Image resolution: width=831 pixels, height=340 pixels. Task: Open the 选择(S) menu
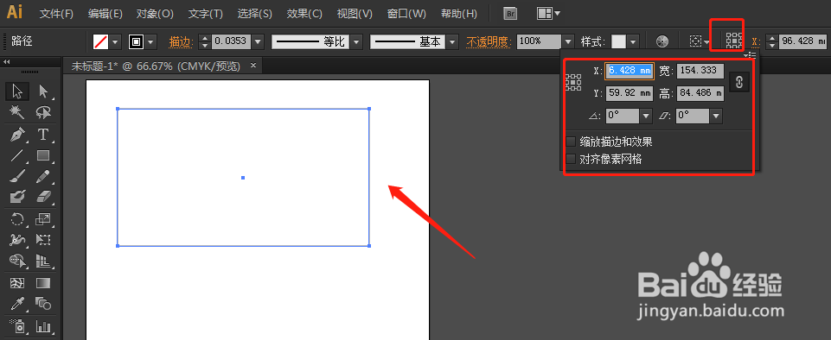[x=255, y=14]
